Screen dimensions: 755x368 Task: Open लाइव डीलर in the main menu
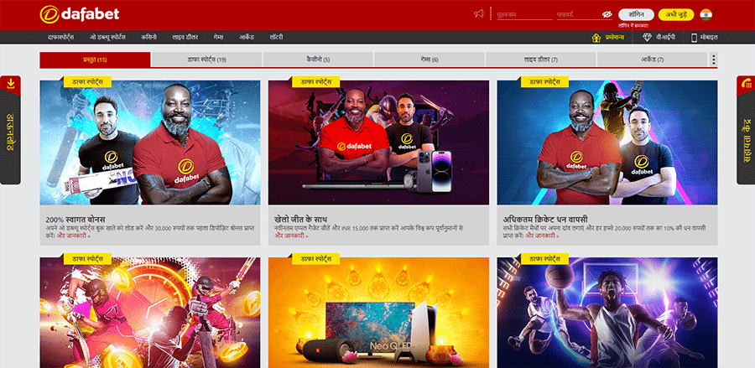point(185,37)
